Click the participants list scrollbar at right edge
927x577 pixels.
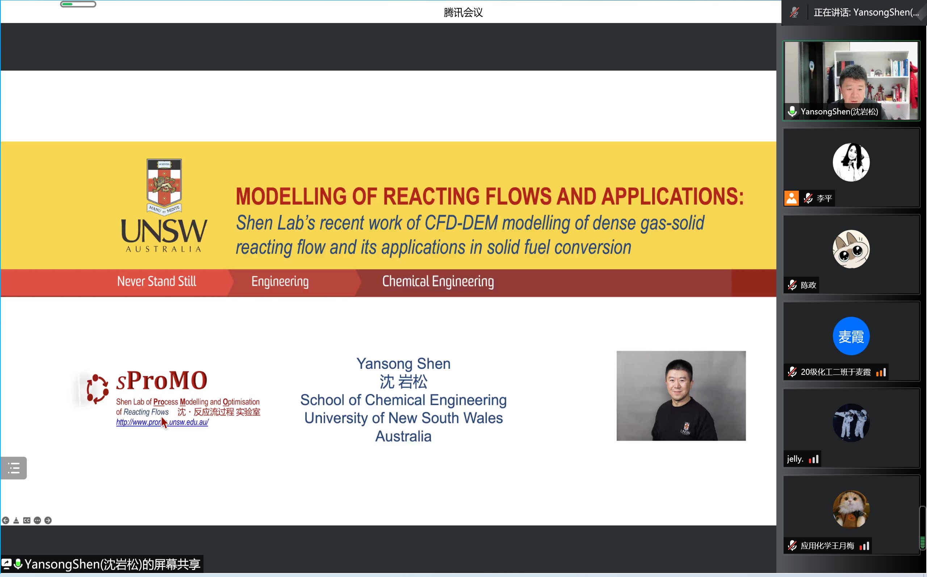click(x=922, y=528)
